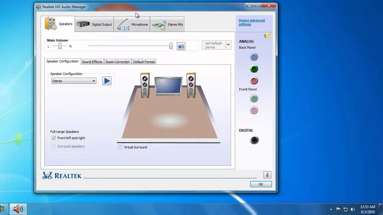Screen dimensions: 383x215
Task: Show hidden system tray icons arrow
Action: (331, 209)
